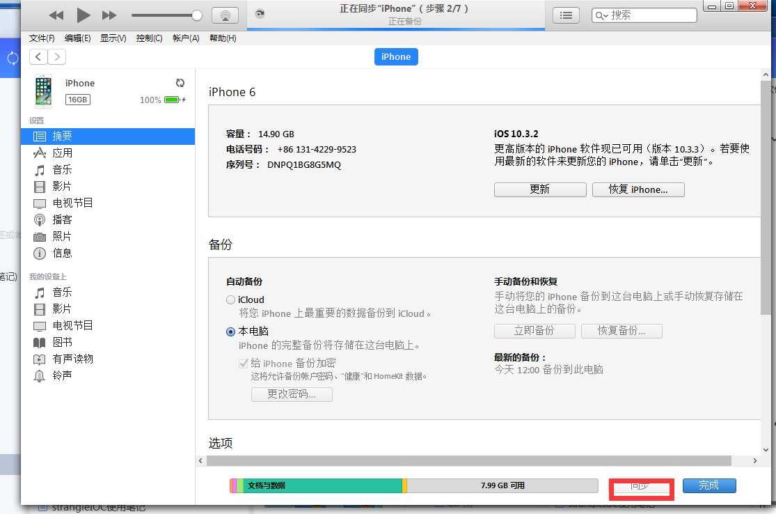Click the 16GB capacity badge
The width and height of the screenshot is (776, 514).
point(78,100)
